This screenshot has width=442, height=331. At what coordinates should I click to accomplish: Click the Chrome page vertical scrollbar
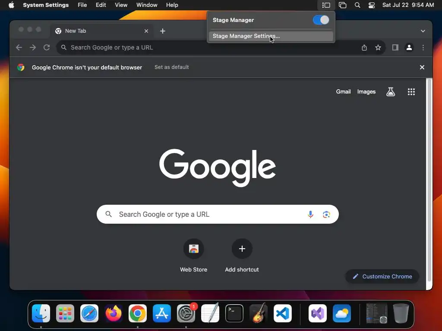click(x=429, y=180)
